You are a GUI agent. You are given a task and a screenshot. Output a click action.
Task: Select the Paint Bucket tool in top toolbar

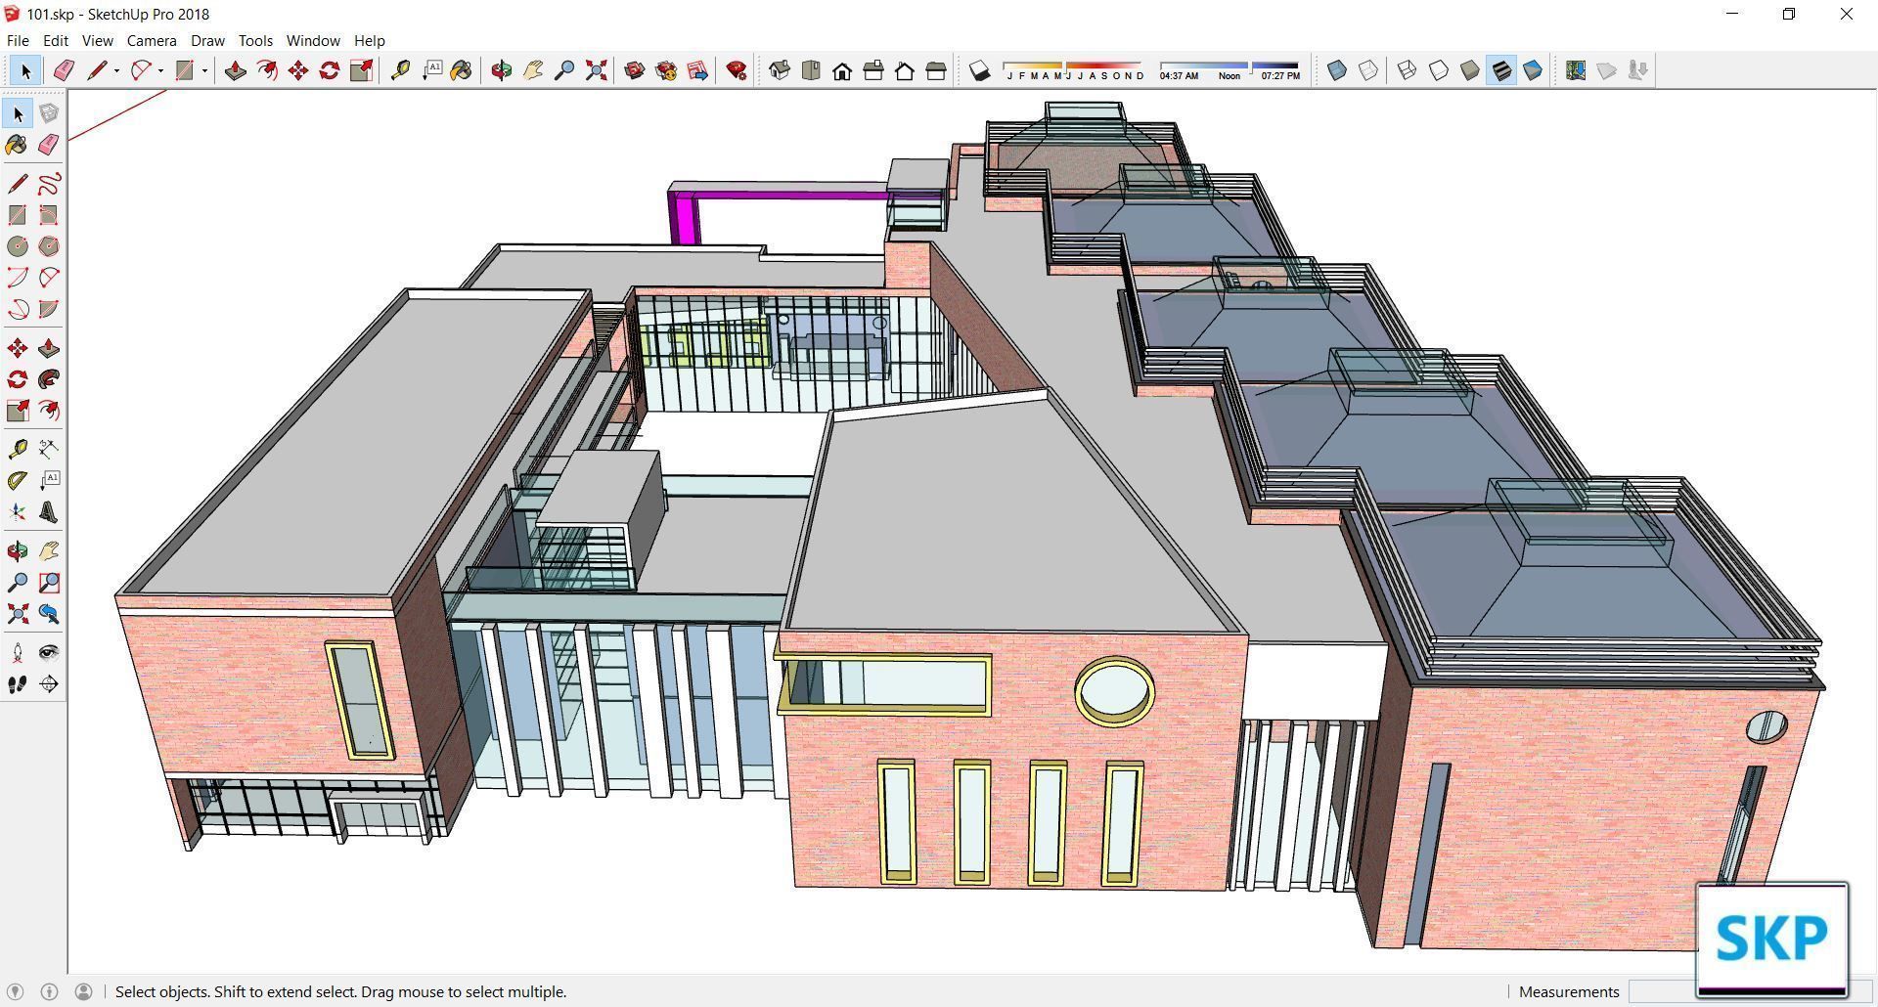click(462, 70)
